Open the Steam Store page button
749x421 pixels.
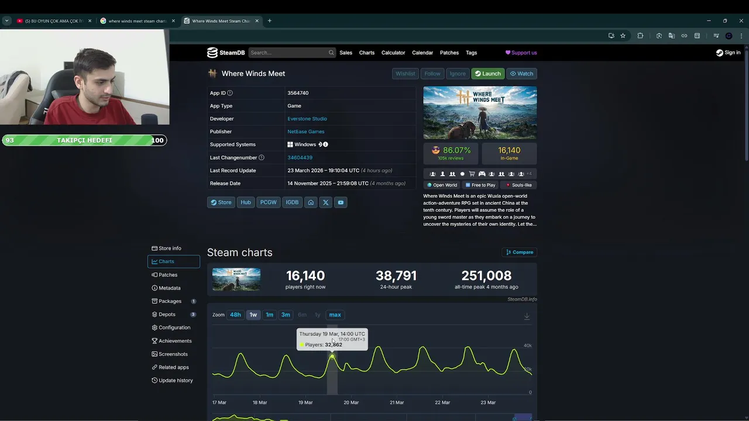tap(221, 202)
